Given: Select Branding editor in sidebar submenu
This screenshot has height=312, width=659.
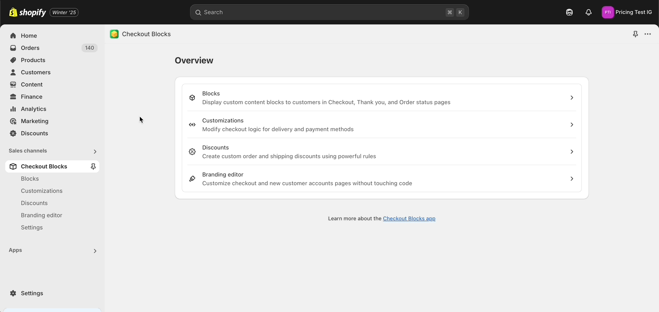Looking at the screenshot, I should pos(41,215).
